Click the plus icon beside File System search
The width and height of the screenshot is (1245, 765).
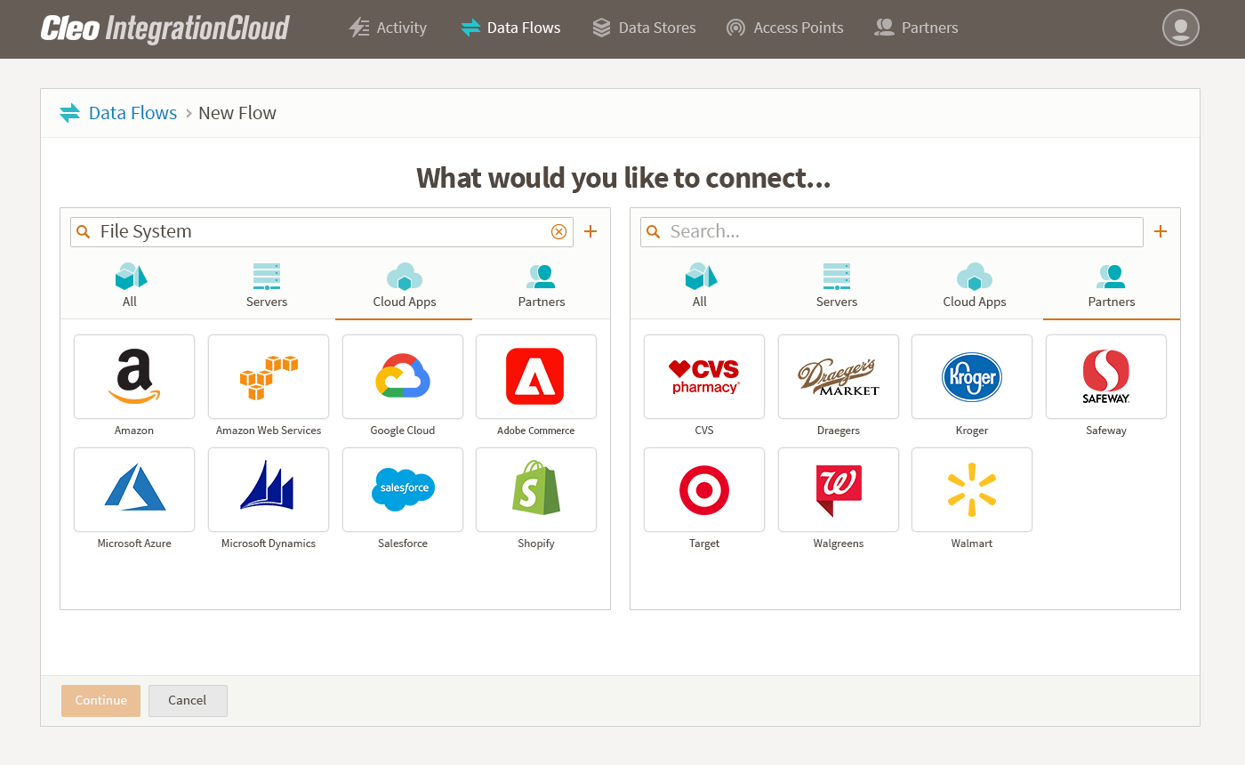coord(590,232)
